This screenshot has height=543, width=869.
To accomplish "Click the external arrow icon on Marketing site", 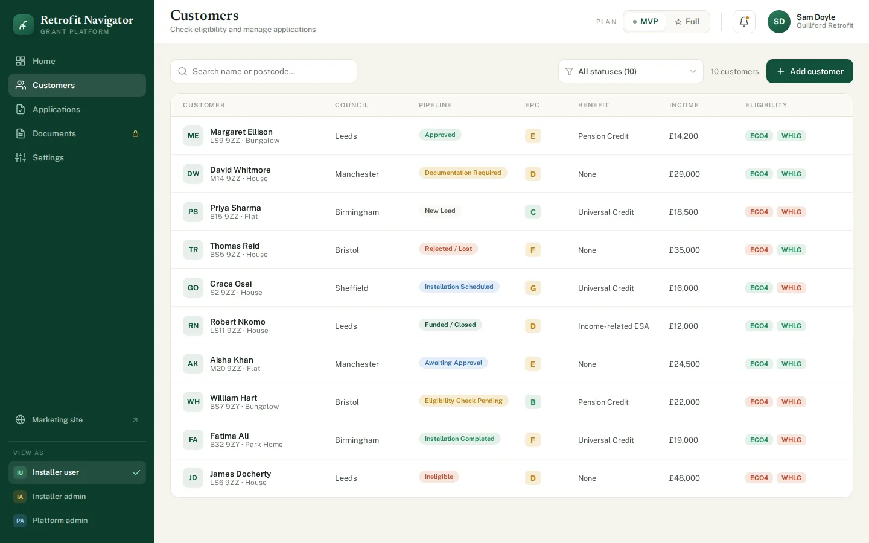I will click(135, 420).
